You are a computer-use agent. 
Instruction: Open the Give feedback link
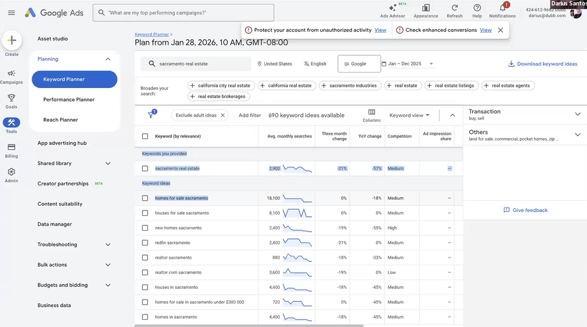pyautogui.click(x=526, y=210)
